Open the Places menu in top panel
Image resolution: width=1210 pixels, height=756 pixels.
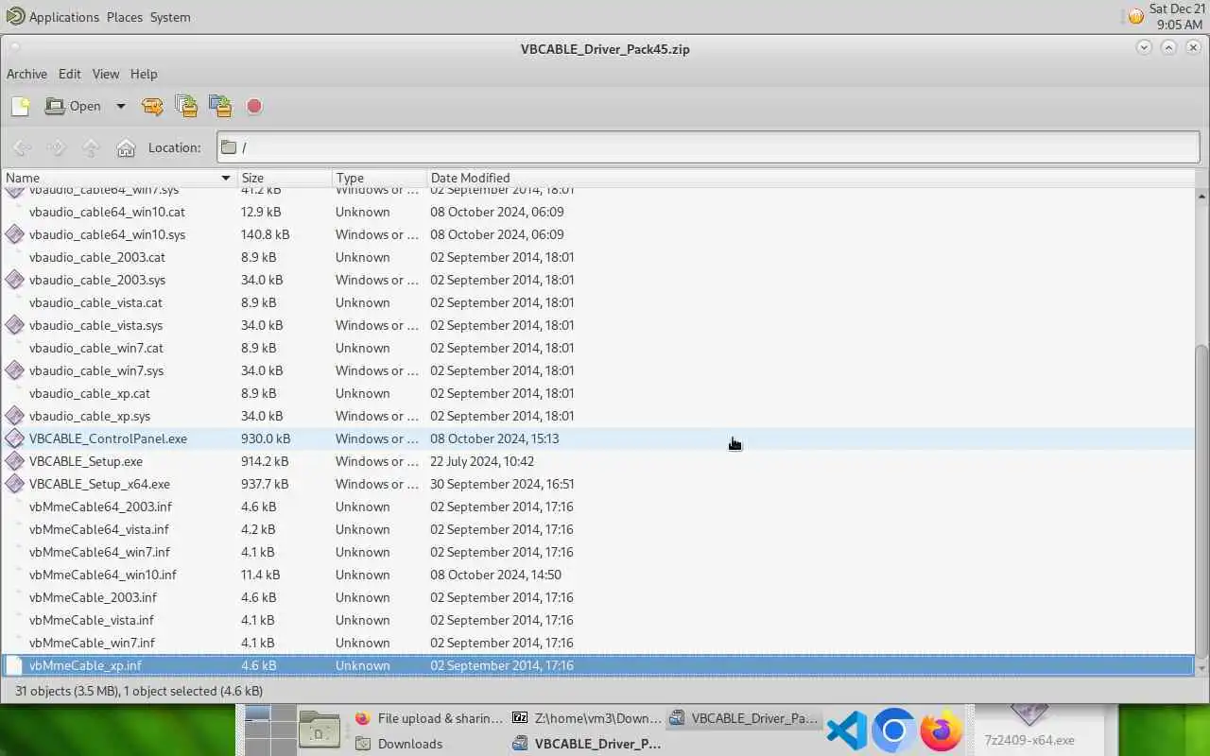pos(124,17)
